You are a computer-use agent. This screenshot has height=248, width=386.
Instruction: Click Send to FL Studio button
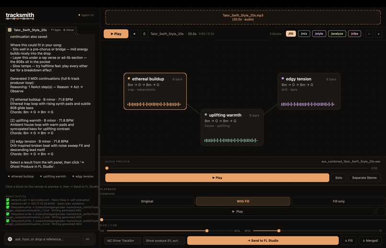click(263, 241)
